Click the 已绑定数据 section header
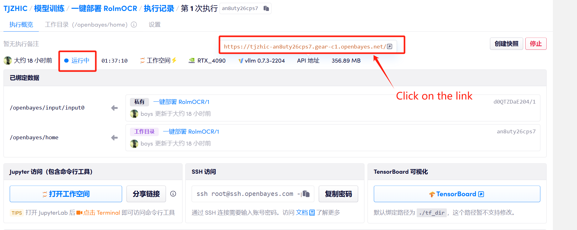Image resolution: width=577 pixels, height=230 pixels. tap(24, 78)
